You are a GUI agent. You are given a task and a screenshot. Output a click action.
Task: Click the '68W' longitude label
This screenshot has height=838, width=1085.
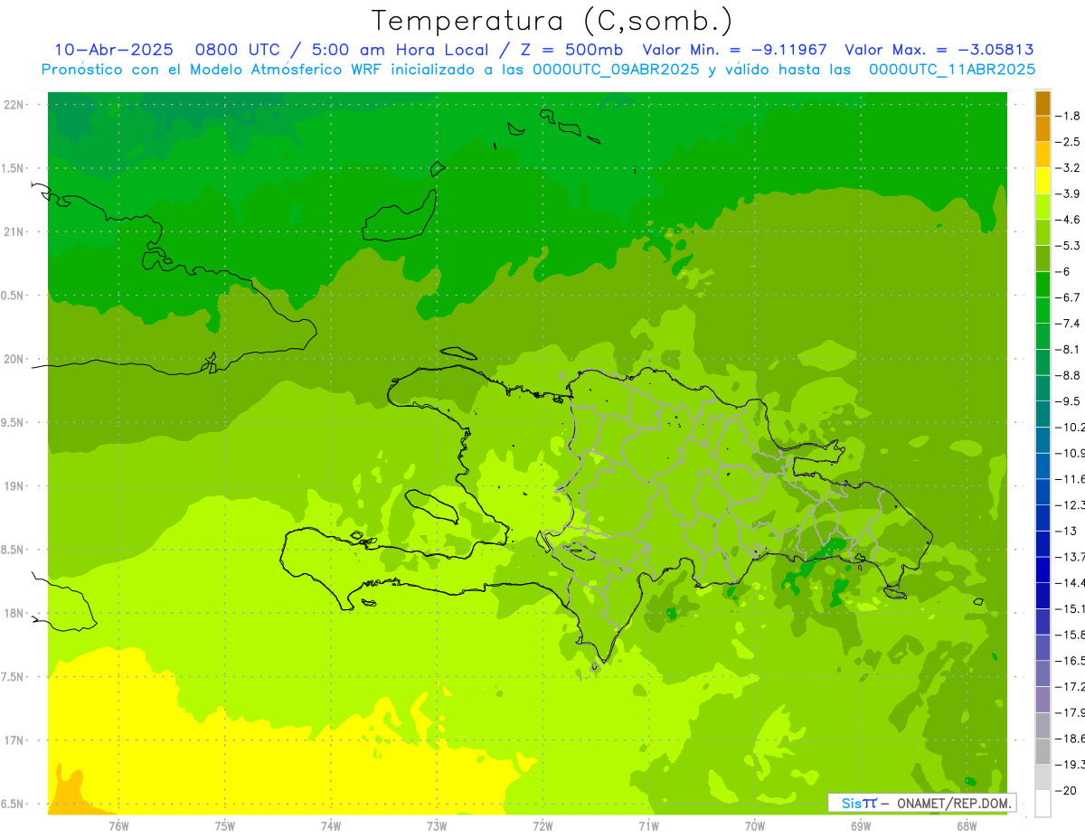[967, 825]
